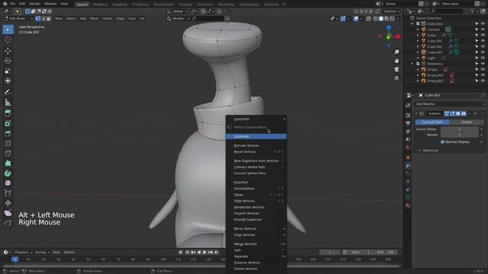Select the Inset Faces tool

point(8,123)
